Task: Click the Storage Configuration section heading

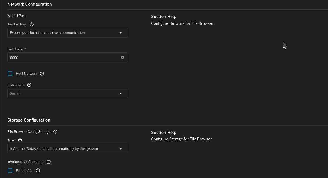Action: coord(29,120)
